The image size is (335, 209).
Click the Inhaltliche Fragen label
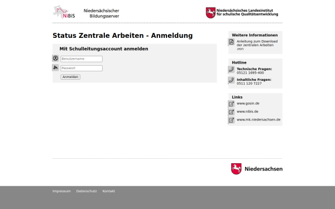click(x=254, y=80)
